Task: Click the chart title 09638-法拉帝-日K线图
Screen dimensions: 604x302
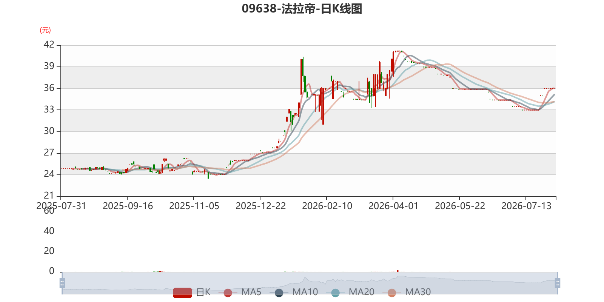Action: pyautogui.click(x=302, y=9)
